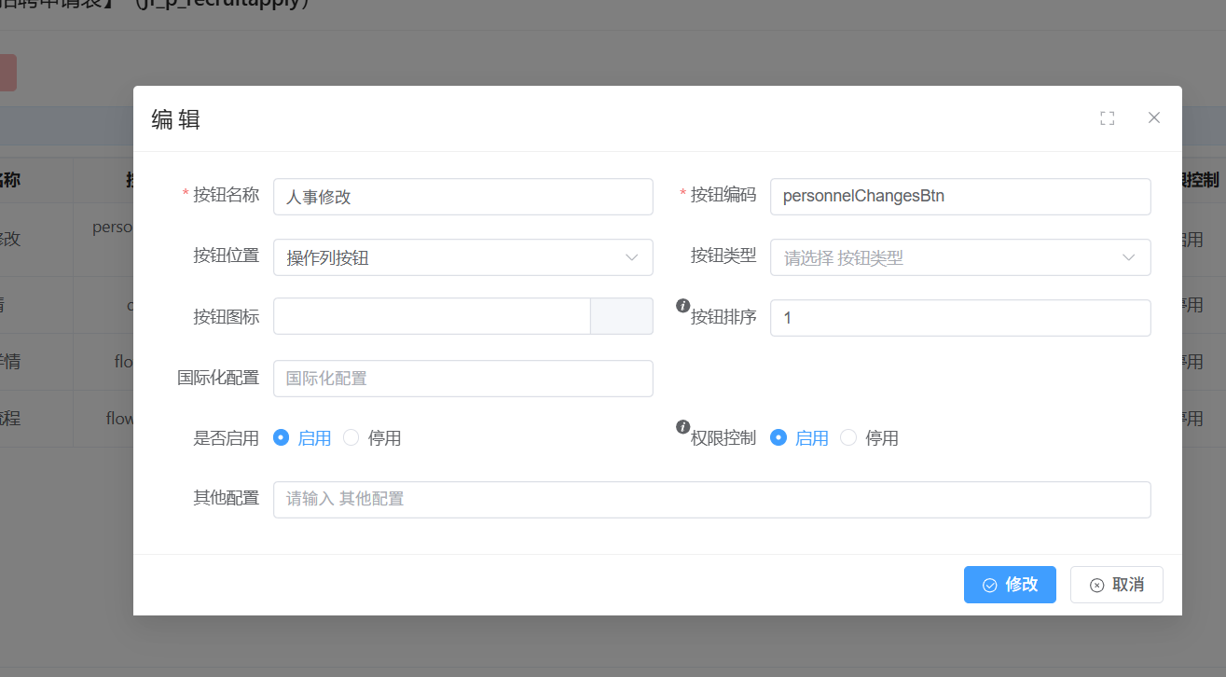Click the info icon beside 权限控制
Image resolution: width=1226 pixels, height=677 pixels.
pyautogui.click(x=682, y=426)
